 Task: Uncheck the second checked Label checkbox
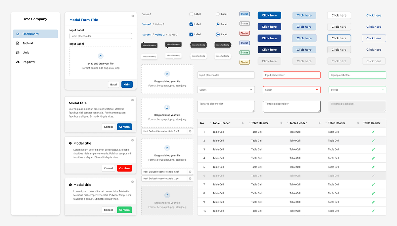tap(191, 34)
